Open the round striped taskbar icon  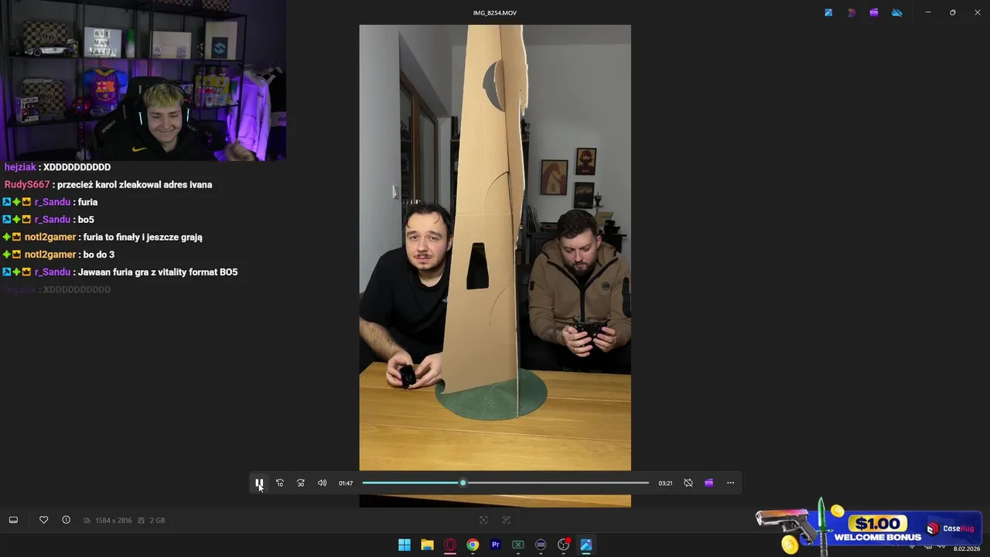[x=541, y=545]
